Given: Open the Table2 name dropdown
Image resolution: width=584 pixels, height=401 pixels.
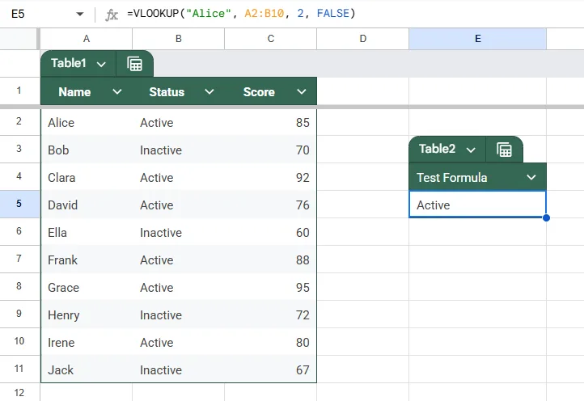Looking at the screenshot, I should (471, 150).
